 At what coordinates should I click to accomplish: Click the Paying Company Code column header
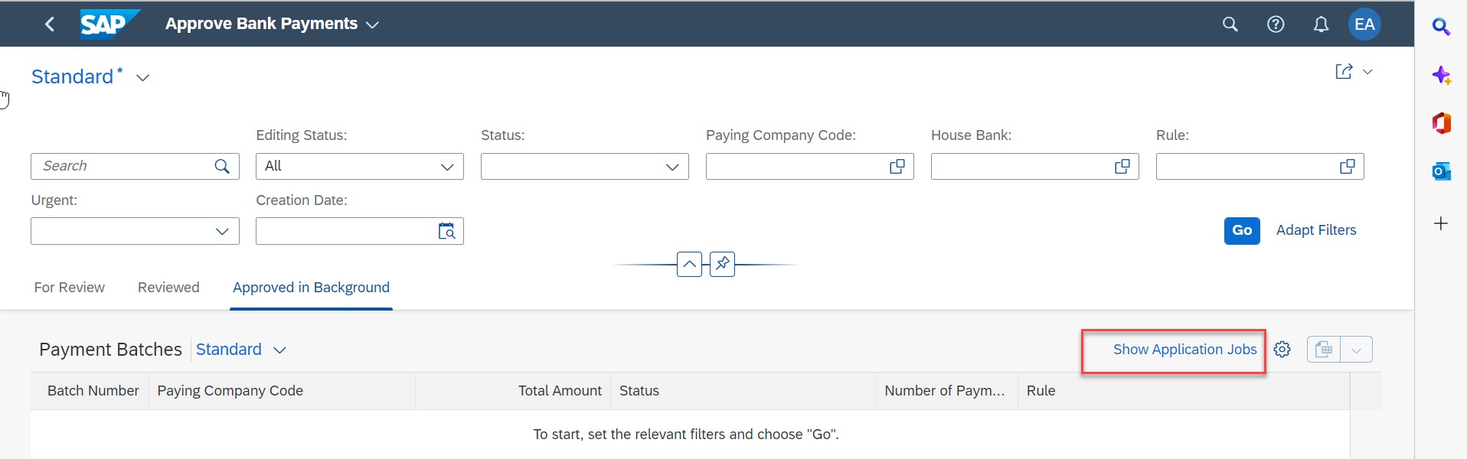(282, 391)
